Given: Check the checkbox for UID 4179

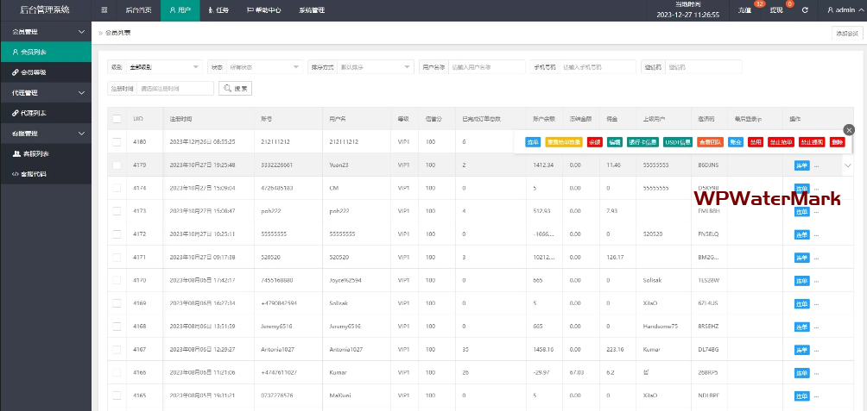Looking at the screenshot, I should coord(117,165).
